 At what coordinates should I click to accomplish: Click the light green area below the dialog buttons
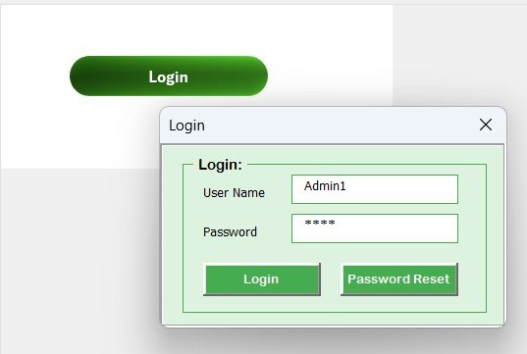(x=335, y=304)
